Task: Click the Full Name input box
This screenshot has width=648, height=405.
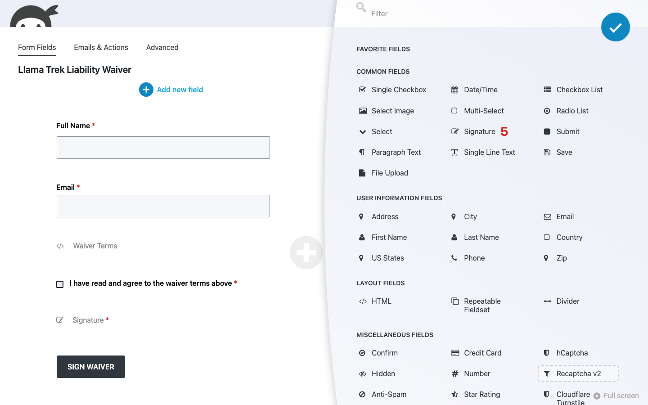Action: coord(163,148)
